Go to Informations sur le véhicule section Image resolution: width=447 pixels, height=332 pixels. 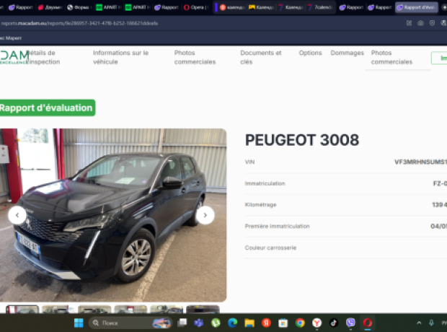tap(120, 58)
